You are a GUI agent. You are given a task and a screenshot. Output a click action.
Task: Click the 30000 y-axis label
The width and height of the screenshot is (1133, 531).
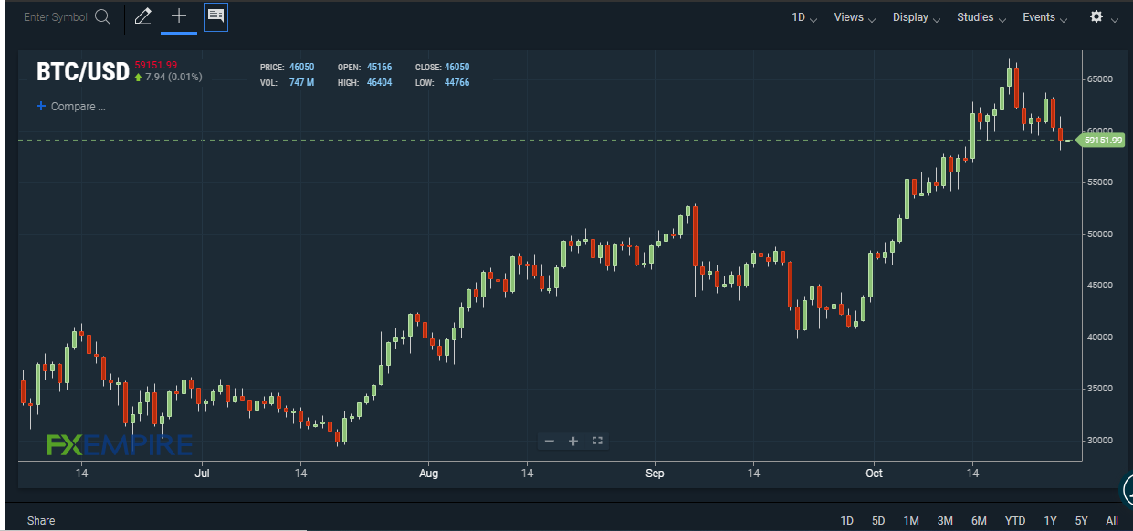(x=1100, y=441)
